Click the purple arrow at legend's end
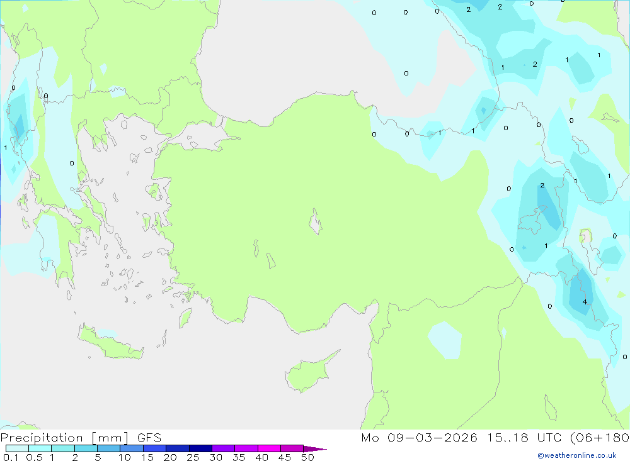630x461 pixels. tap(315, 449)
